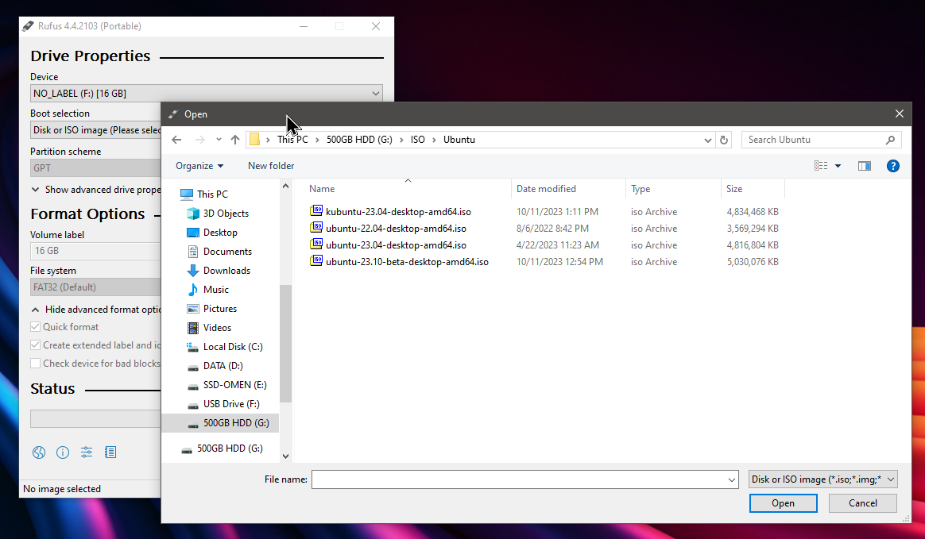Click the Help question mark icon
The width and height of the screenshot is (925, 539).
tap(892, 166)
